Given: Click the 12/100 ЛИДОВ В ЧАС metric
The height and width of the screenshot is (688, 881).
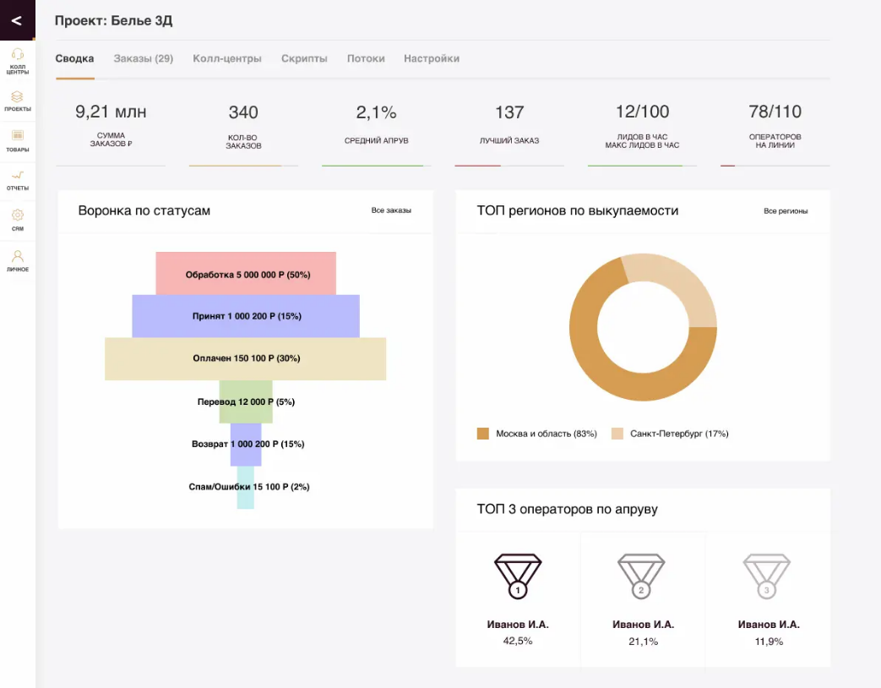Looking at the screenshot, I should click(642, 126).
